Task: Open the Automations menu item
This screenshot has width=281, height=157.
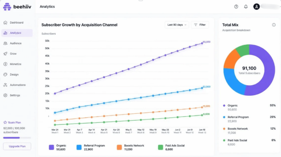Action: click(17, 85)
